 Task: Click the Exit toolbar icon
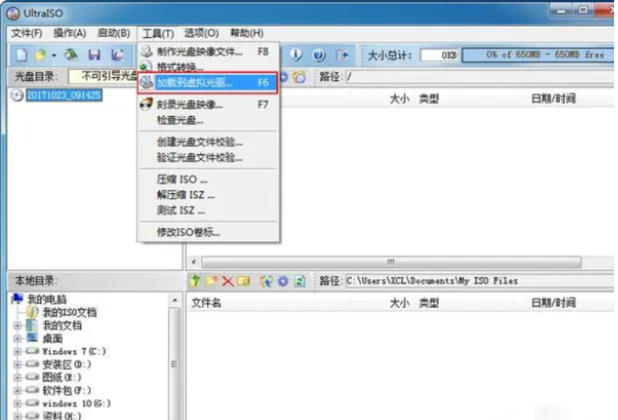point(342,55)
